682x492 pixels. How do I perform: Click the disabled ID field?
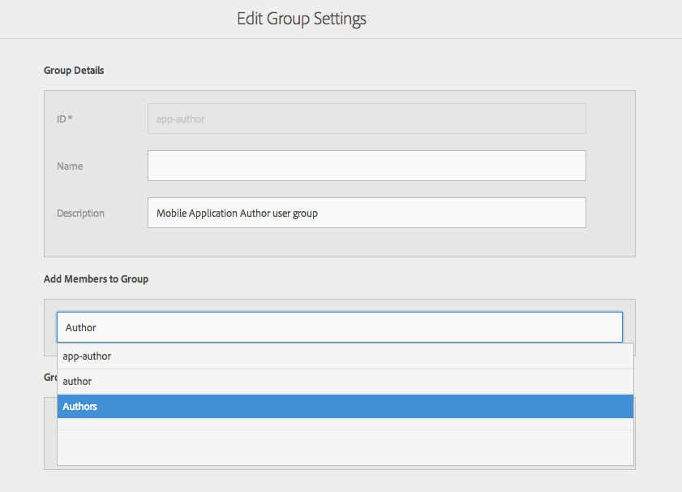click(366, 119)
